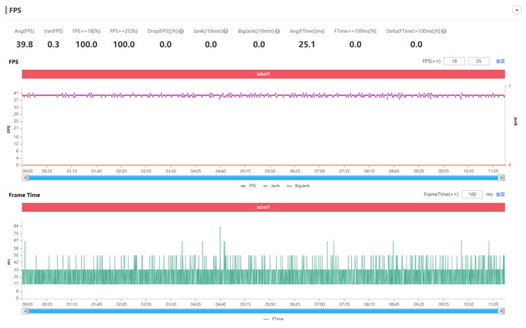Image resolution: width=526 pixels, height=328 pixels.
Task: Grab left handle of FPS zoom slider
Action: point(26,178)
